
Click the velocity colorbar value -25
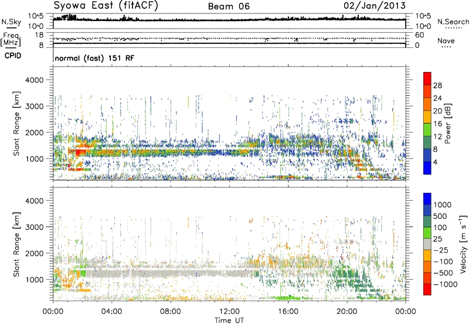[x=441, y=250]
